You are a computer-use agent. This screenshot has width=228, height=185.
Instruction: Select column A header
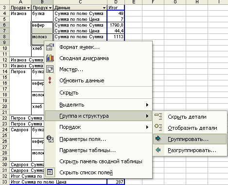coord(20,2)
